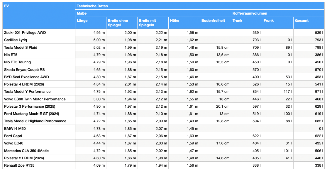
Task: Click the 14,6 cm ground clearance value
Action: (223, 158)
